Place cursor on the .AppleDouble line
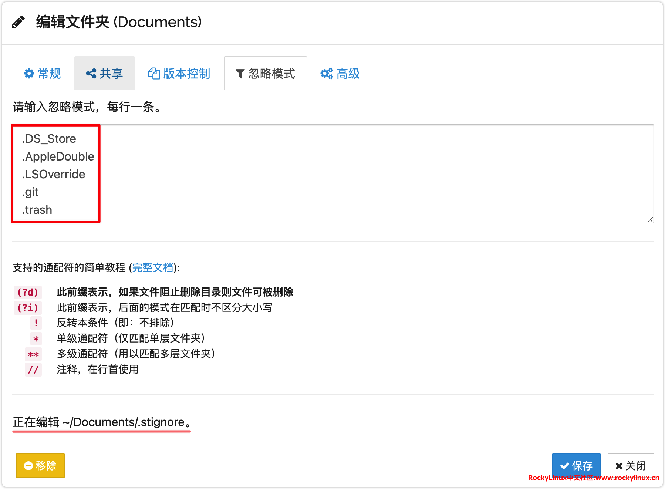Screen dimensions: 665x489 58,156
